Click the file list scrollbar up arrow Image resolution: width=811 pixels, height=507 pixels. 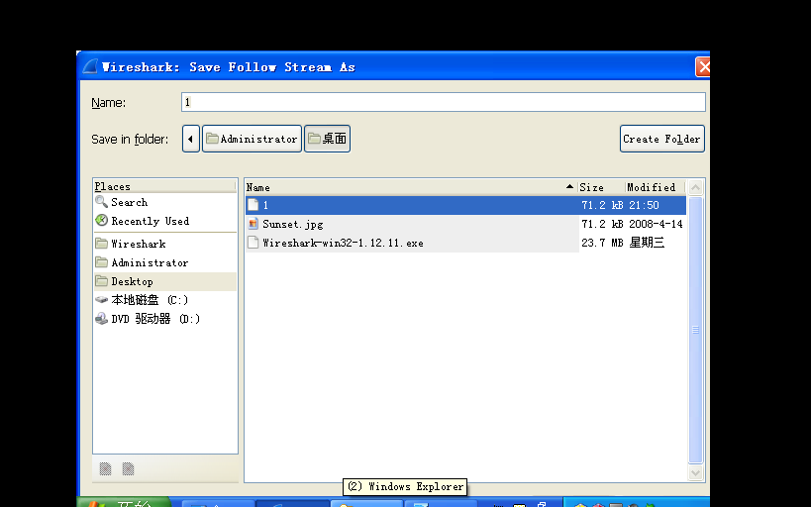pyautogui.click(x=696, y=187)
